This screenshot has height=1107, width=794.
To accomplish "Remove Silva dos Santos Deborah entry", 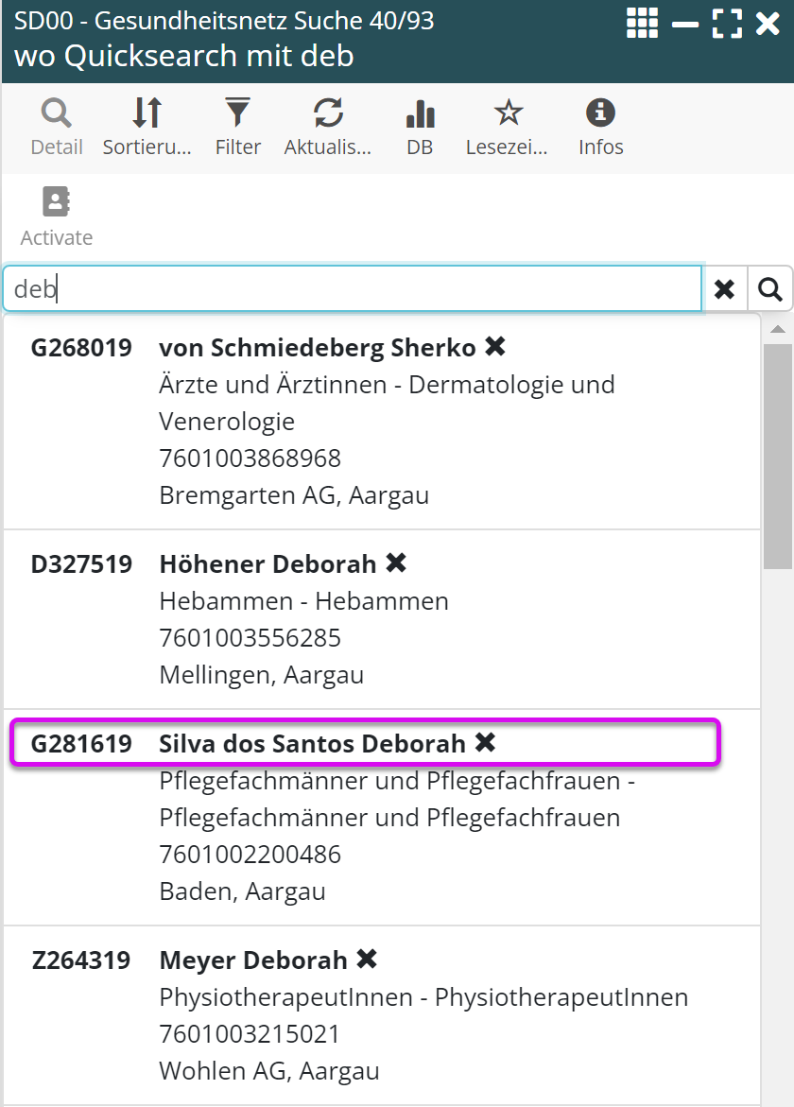I will (x=485, y=743).
